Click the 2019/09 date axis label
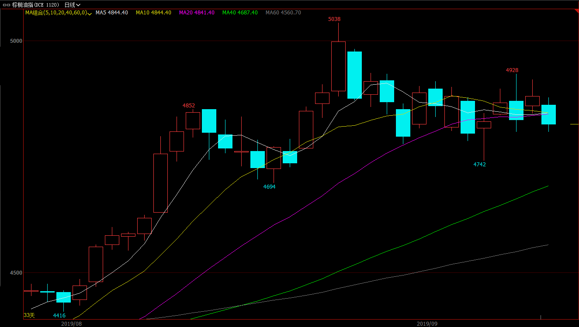This screenshot has width=579, height=327. pos(427,324)
